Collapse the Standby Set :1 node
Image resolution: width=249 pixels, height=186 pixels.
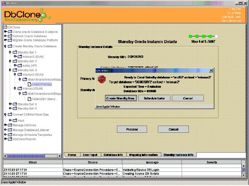10,52
